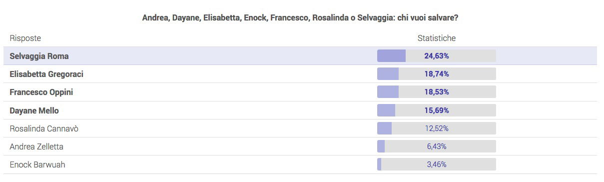This screenshot has width=604, height=182.
Task: Select the Enock Barwuah row
Action: click(300, 164)
